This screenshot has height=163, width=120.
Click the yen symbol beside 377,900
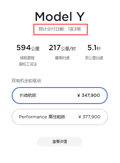tap(80, 117)
